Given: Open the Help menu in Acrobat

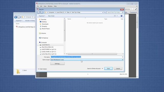Looking at the screenshot, I should pos(55,6).
